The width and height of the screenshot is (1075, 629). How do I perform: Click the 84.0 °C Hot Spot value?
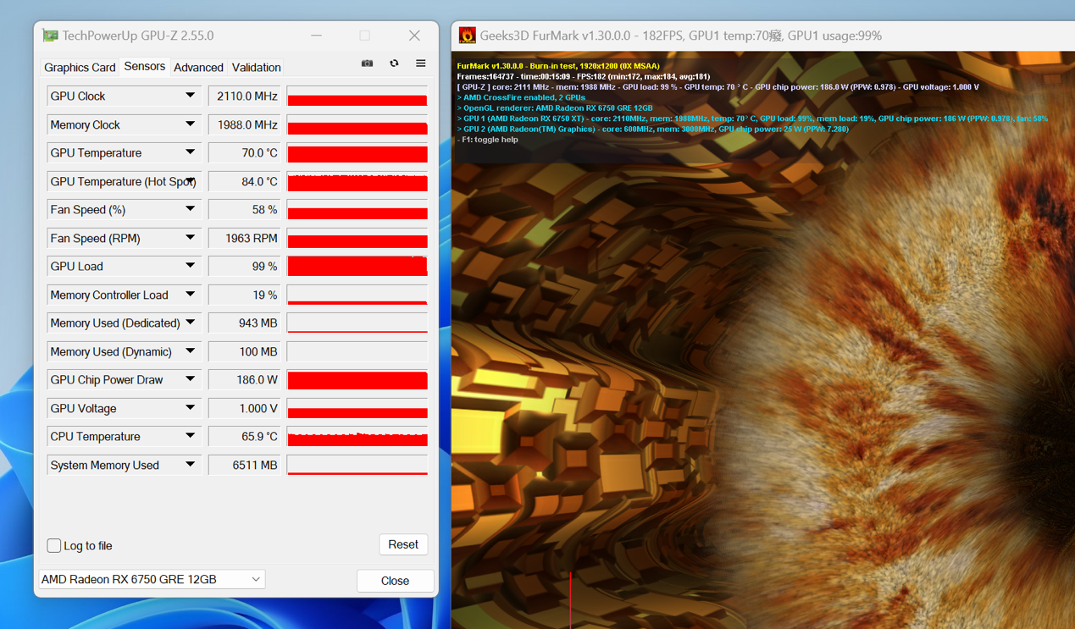[x=244, y=181]
